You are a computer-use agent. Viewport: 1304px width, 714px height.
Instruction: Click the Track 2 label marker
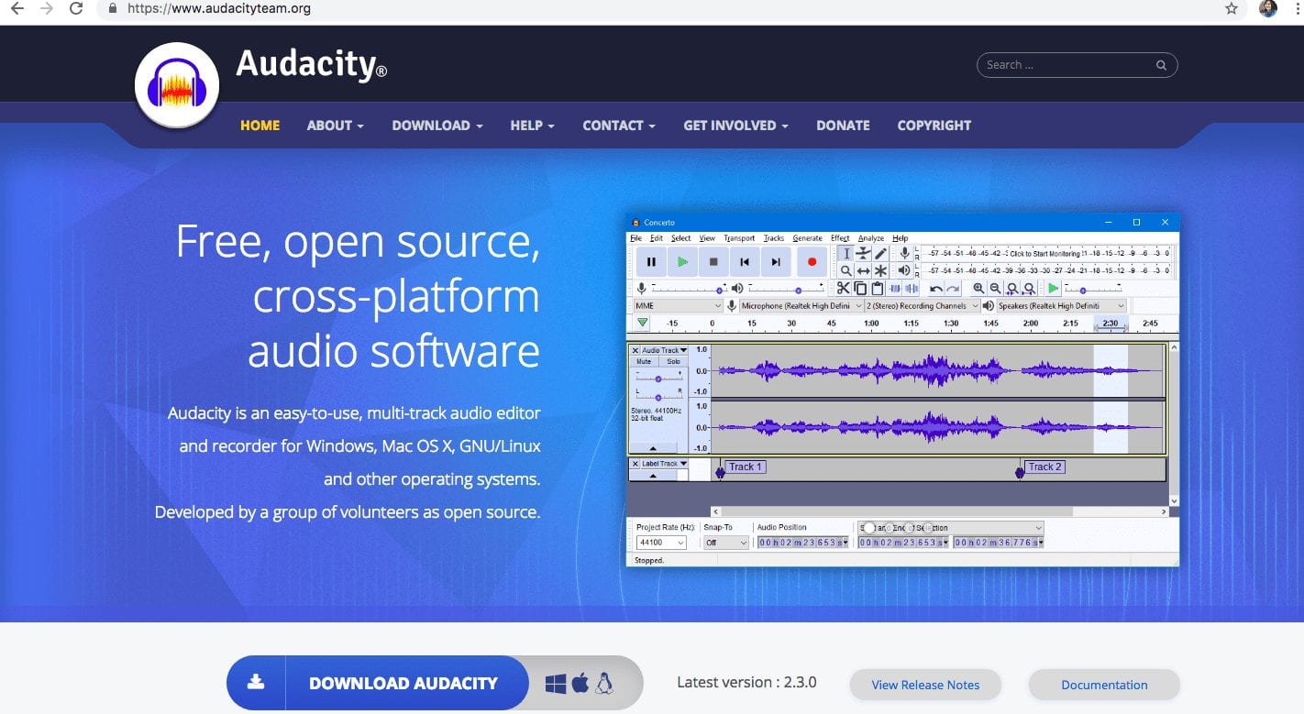(x=1044, y=467)
